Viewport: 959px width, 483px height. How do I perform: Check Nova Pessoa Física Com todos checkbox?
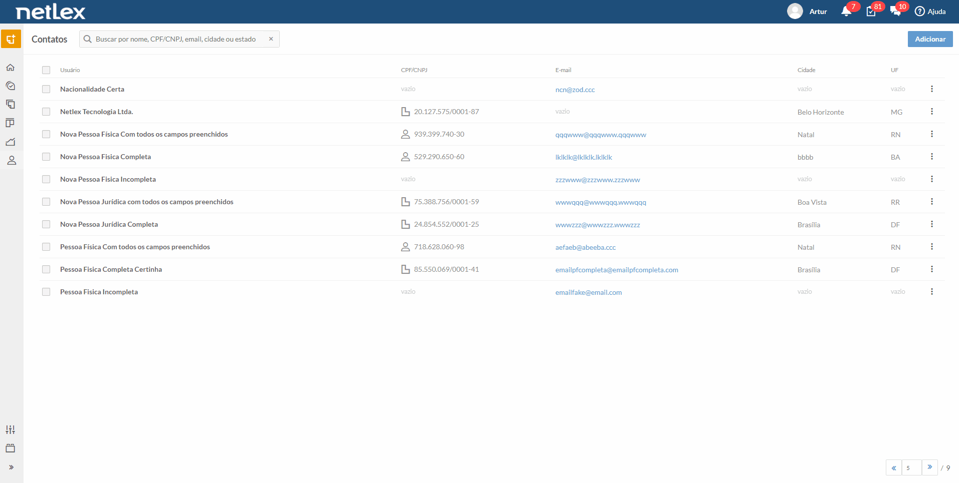click(x=46, y=134)
